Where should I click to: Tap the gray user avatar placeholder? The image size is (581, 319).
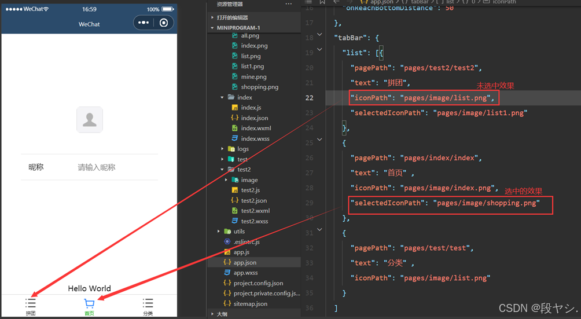point(90,120)
